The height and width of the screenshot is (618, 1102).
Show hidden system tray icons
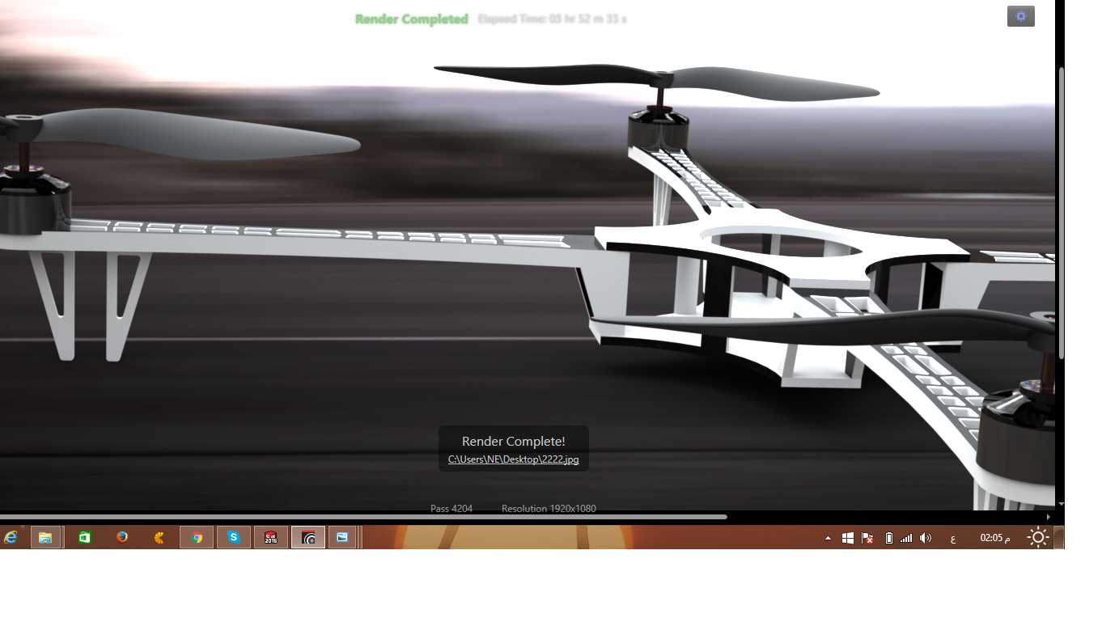point(828,538)
